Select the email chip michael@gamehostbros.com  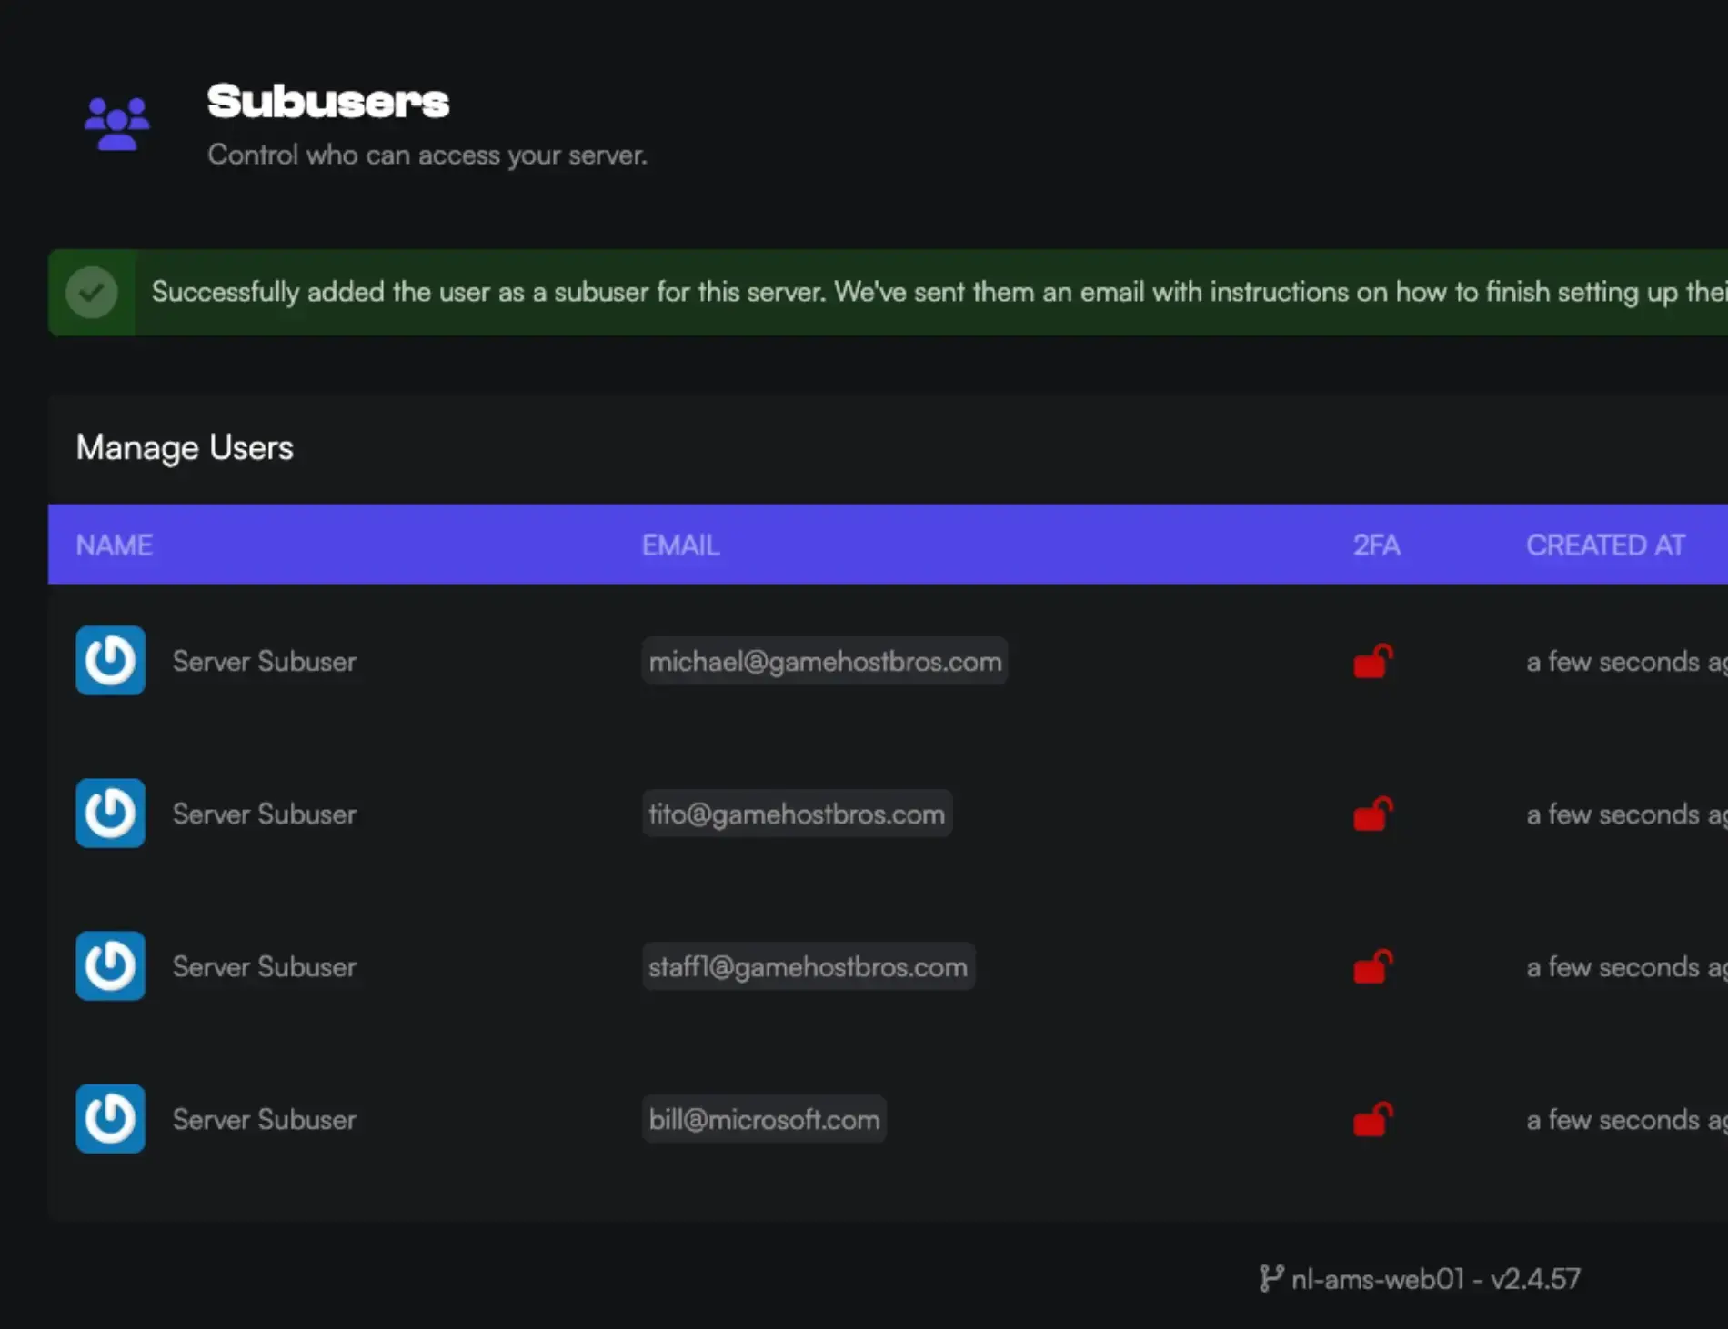(x=825, y=661)
